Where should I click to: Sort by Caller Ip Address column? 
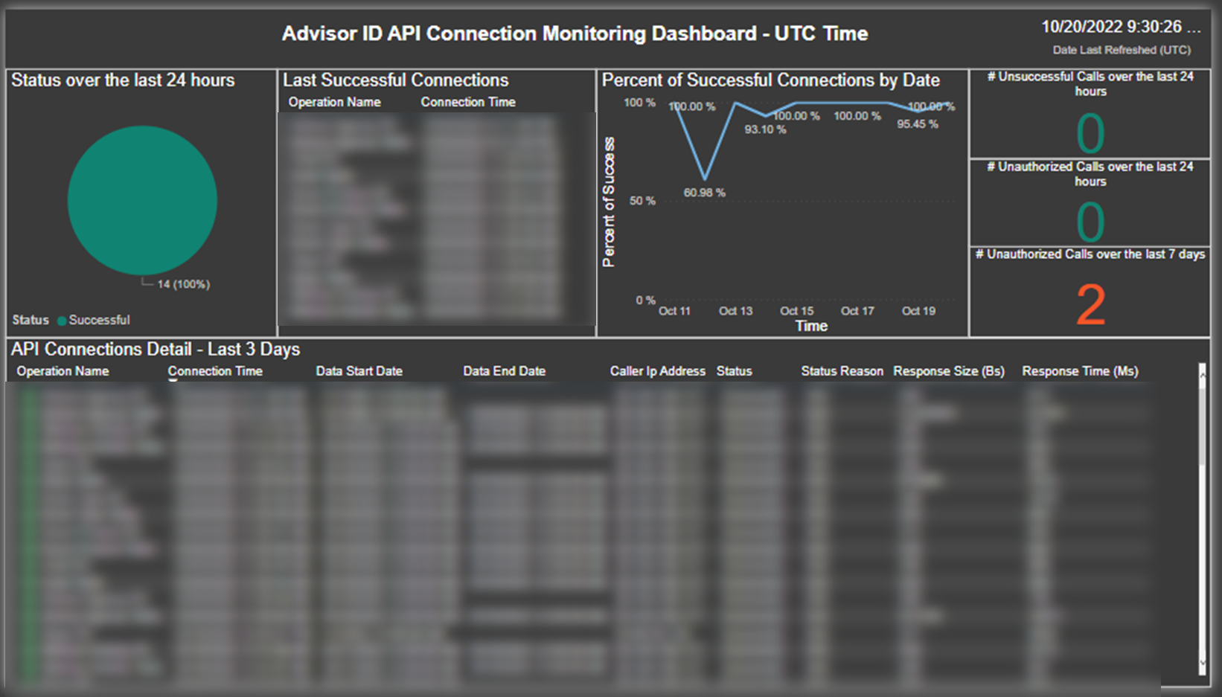[657, 370]
